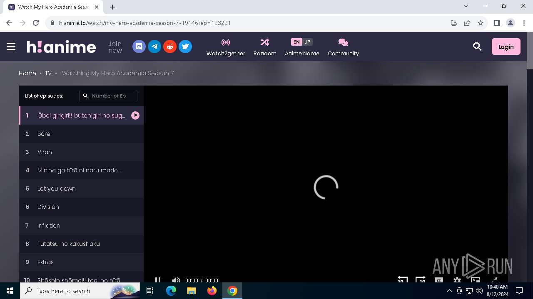Share this page via address bar icon
This screenshot has width=533, height=299.
click(467, 23)
